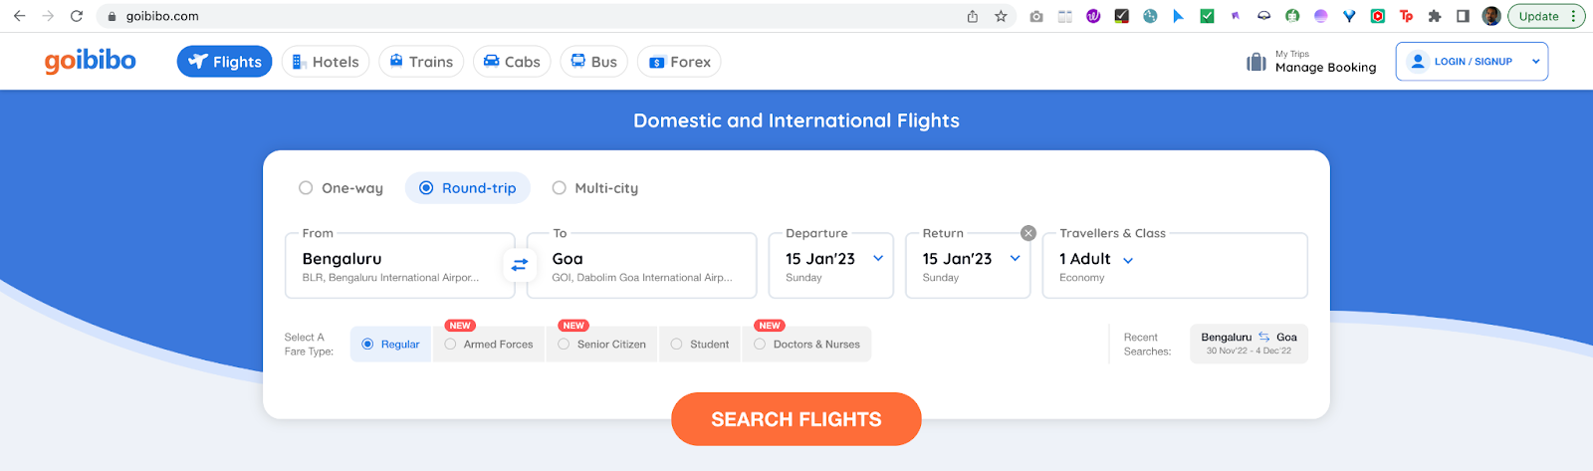Click the Return date '15 Jan'23' text
This screenshot has width=1593, height=471.
(x=957, y=259)
